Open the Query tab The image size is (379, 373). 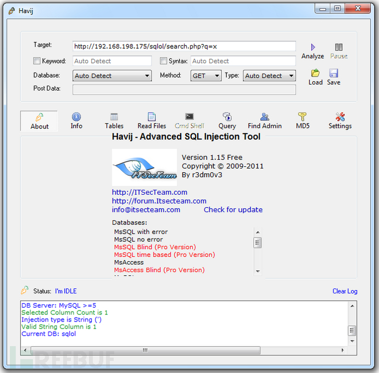click(x=227, y=121)
